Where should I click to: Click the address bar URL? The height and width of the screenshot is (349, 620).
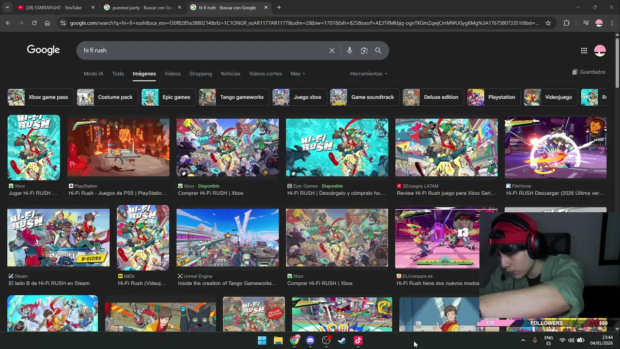(304, 23)
